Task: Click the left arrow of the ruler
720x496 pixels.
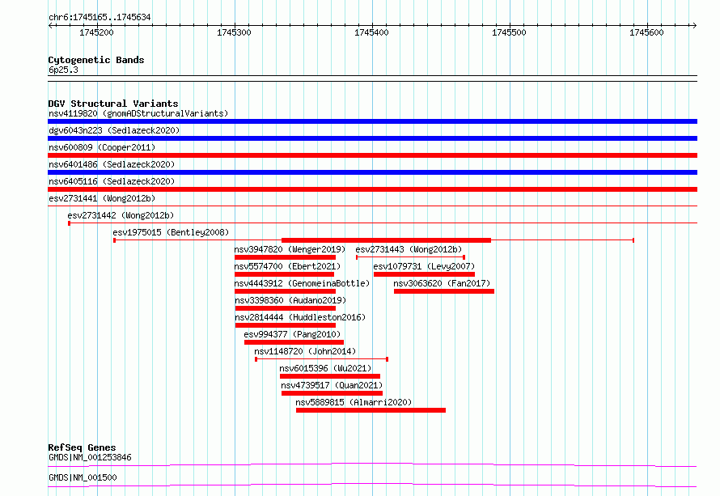Action: click(x=51, y=26)
